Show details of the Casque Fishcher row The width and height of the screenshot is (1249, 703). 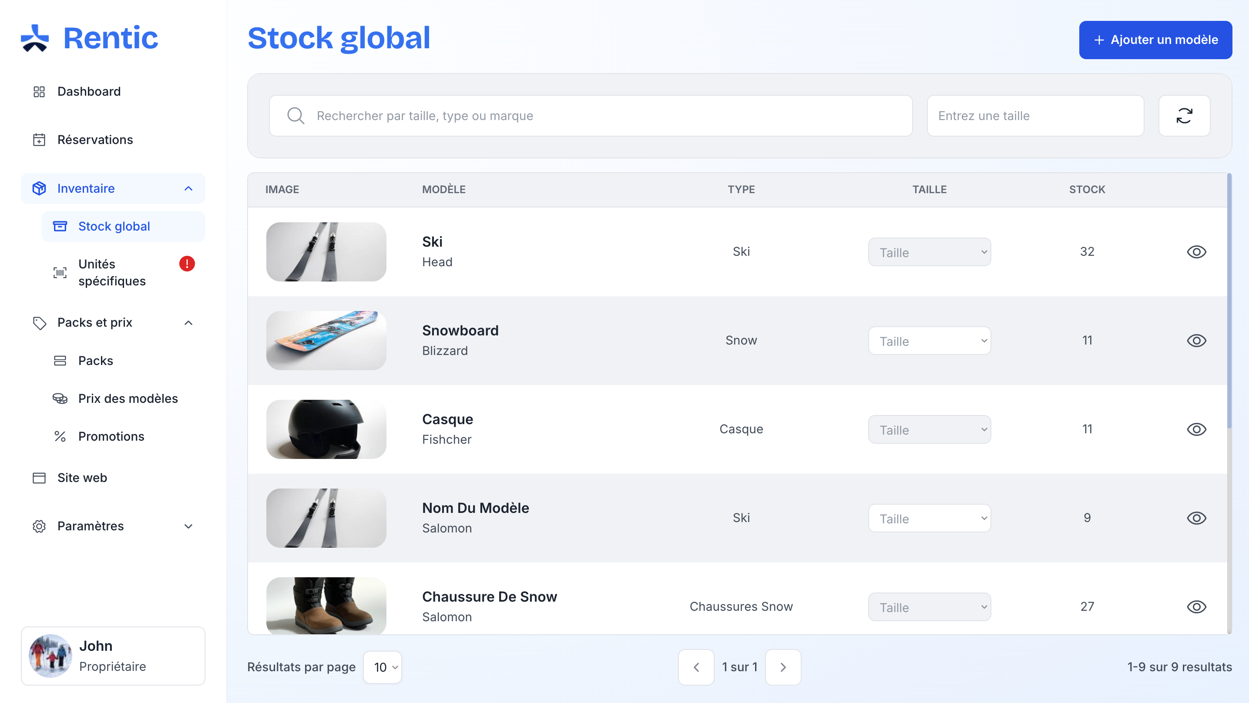coord(1196,429)
